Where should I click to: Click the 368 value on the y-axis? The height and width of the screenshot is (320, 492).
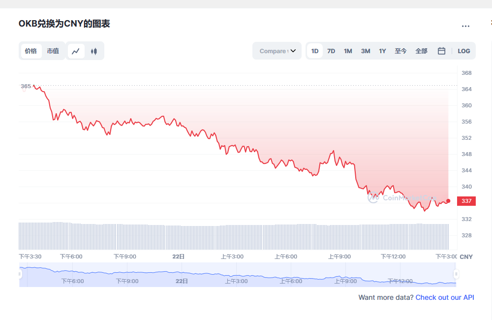pyautogui.click(x=466, y=73)
